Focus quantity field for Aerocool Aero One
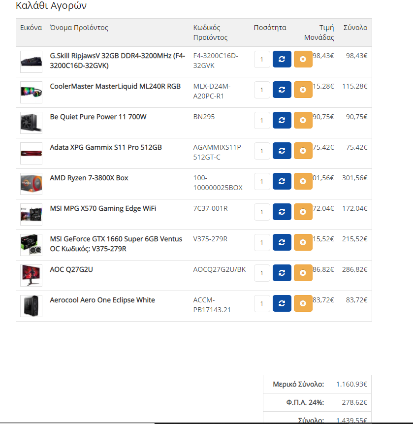 [x=262, y=304]
